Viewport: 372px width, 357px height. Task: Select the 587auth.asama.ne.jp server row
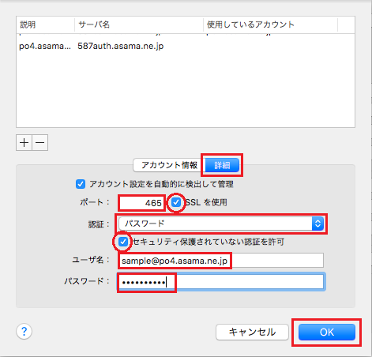[x=186, y=46]
